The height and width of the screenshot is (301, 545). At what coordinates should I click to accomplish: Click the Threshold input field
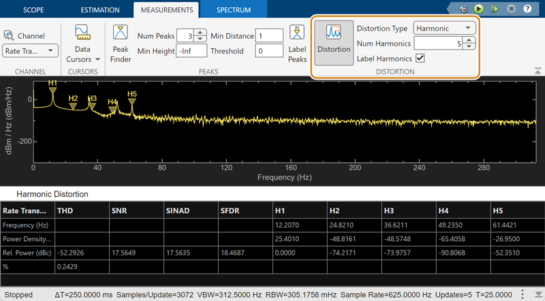pyautogui.click(x=269, y=51)
